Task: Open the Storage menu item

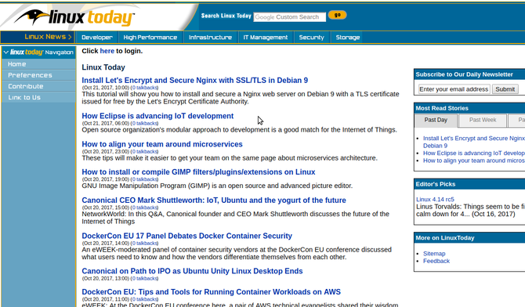Action: tap(348, 37)
